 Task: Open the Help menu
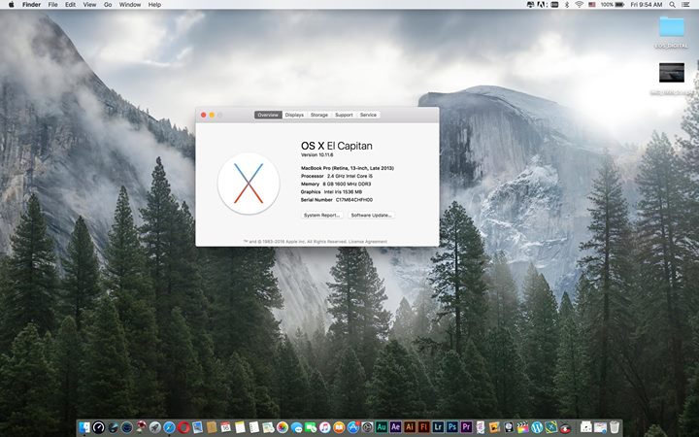pos(154,5)
